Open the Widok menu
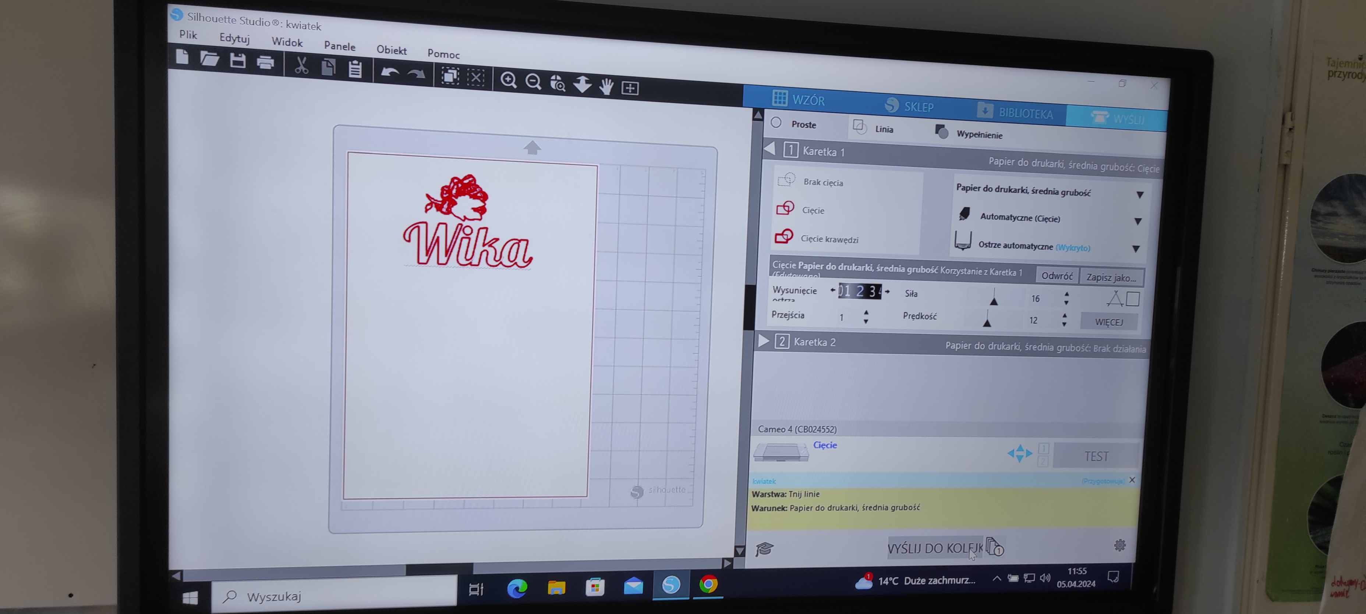 tap(287, 42)
